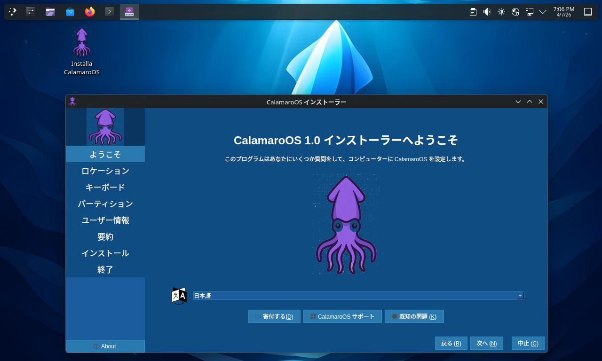602x361 pixels.
Task: Select the ロケーション step in the sidebar
Action: (105, 171)
